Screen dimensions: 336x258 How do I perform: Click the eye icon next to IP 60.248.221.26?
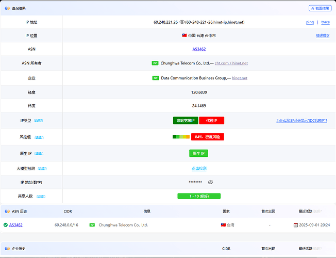click(x=181, y=22)
